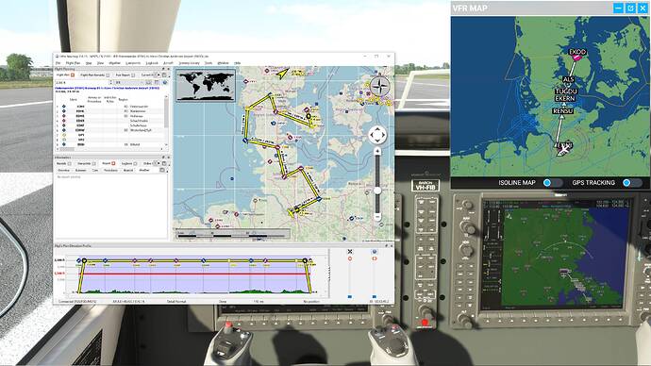This screenshot has width=651, height=366.
Task: Switch to the Userpoints information tab
Action: (84, 163)
